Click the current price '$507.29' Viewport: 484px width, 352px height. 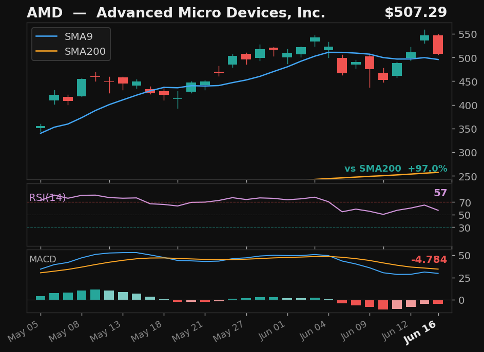tap(416, 13)
